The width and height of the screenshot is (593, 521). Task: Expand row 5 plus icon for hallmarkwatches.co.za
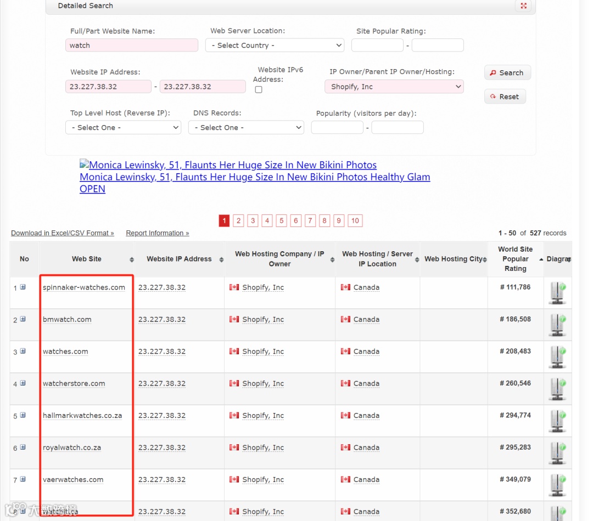[x=23, y=415]
